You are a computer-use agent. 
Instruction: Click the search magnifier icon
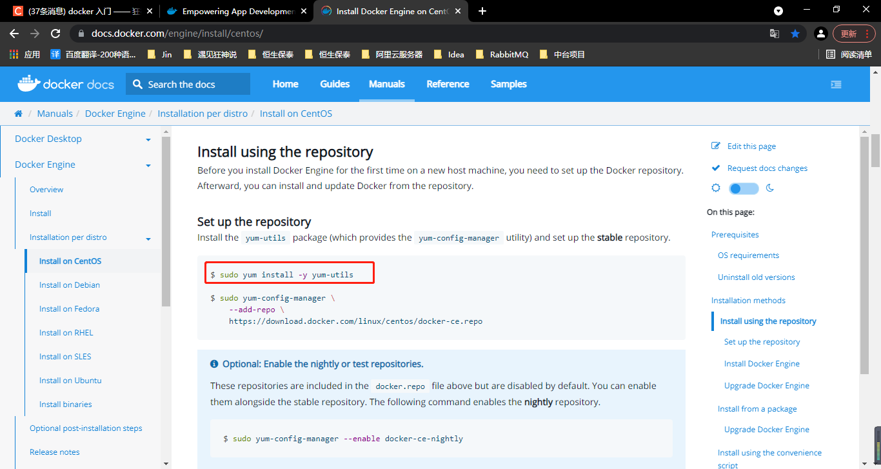pos(137,84)
